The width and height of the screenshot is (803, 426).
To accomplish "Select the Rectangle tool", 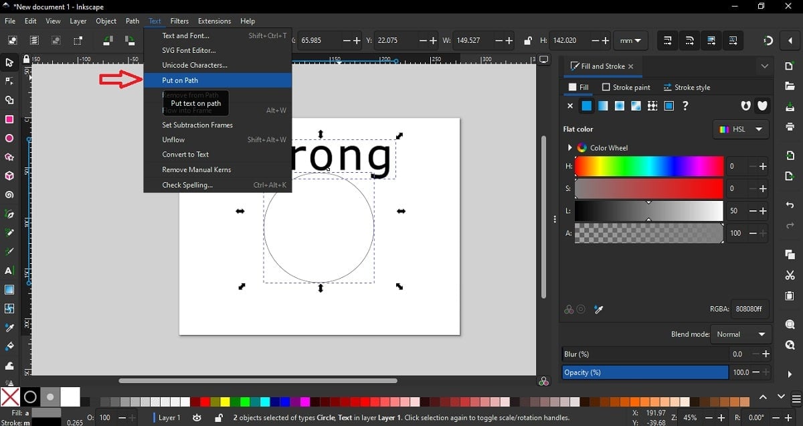I will 9,119.
